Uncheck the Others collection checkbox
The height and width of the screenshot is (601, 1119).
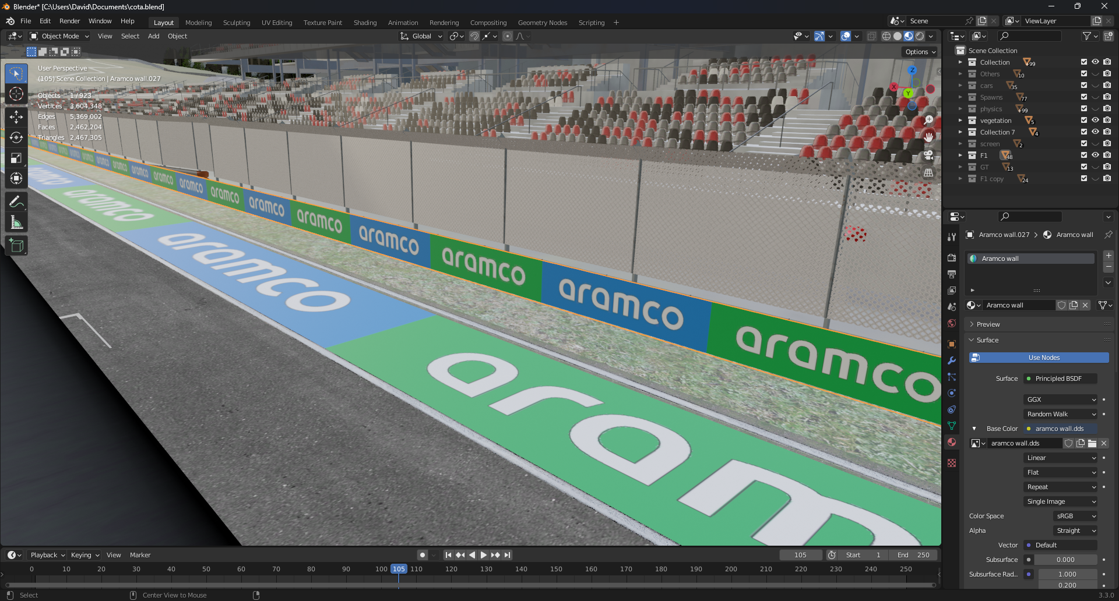tap(1084, 74)
